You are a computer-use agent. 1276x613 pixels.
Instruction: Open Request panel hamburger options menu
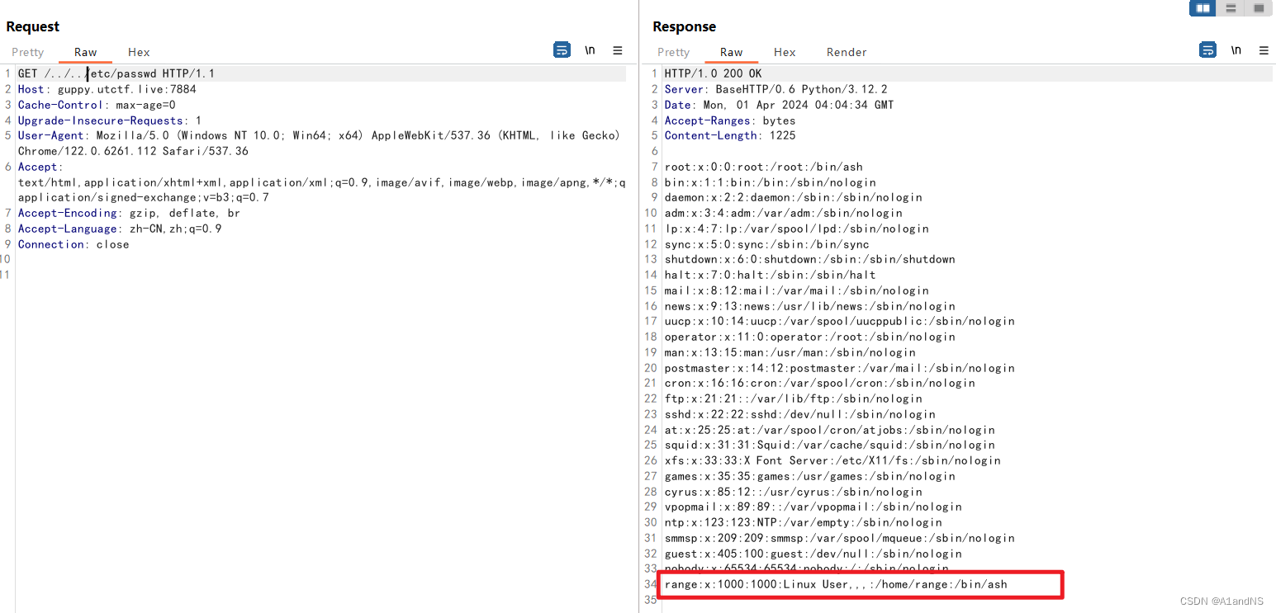pyautogui.click(x=617, y=50)
